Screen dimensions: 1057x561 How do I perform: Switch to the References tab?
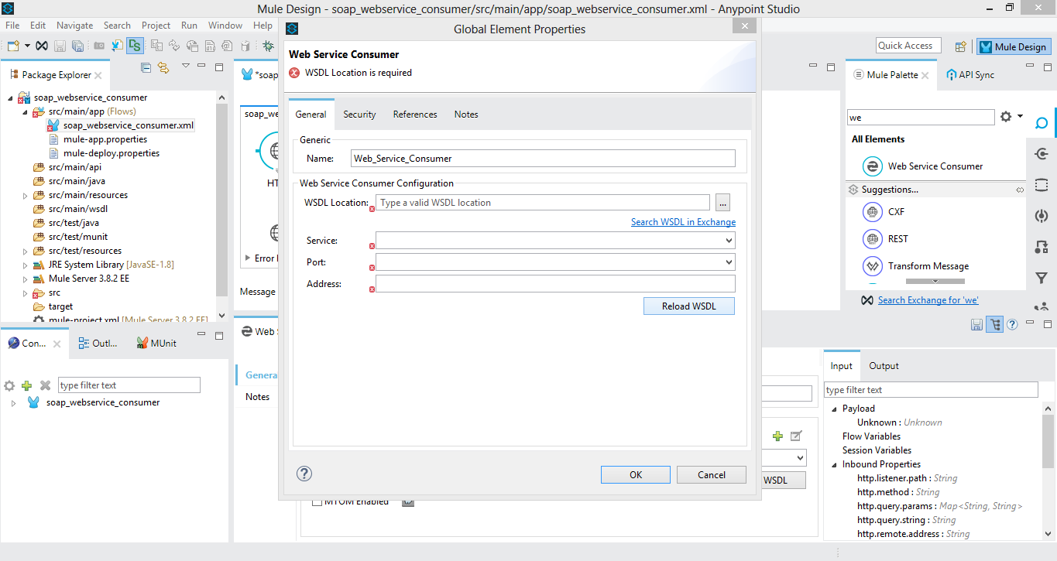pos(415,115)
